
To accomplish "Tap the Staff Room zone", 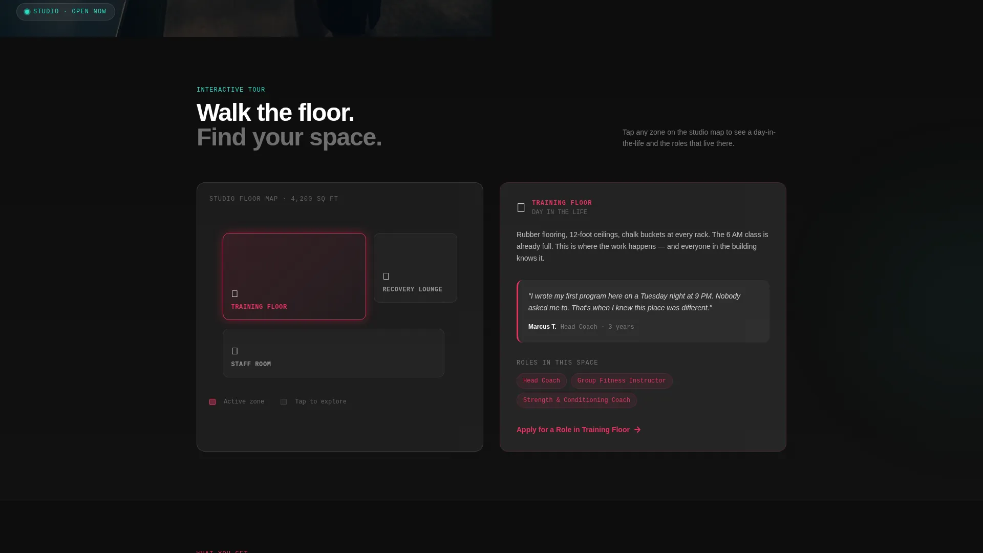I will (333, 353).
